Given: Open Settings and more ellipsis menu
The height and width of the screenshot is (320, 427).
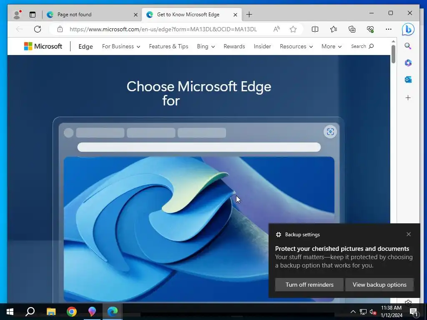Looking at the screenshot, I should [389, 29].
